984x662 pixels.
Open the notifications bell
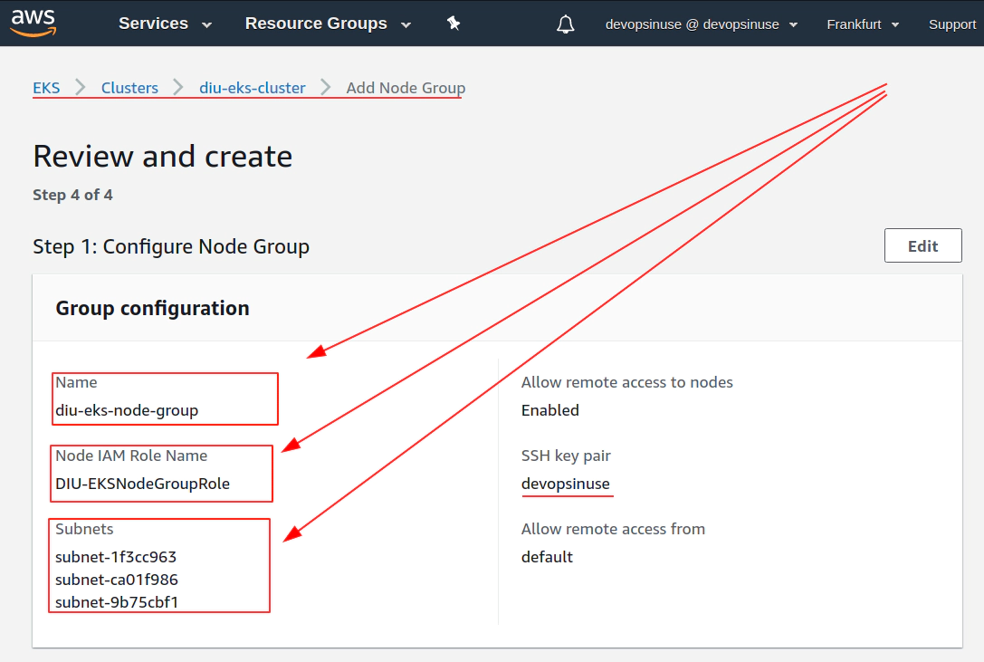tap(566, 24)
